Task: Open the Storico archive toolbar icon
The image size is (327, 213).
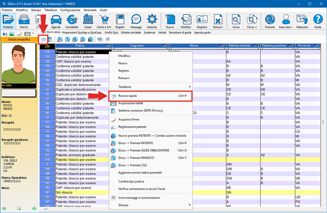Action: click(24, 21)
